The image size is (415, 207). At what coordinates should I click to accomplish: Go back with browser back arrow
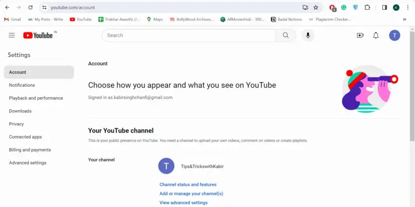[x=7, y=7]
